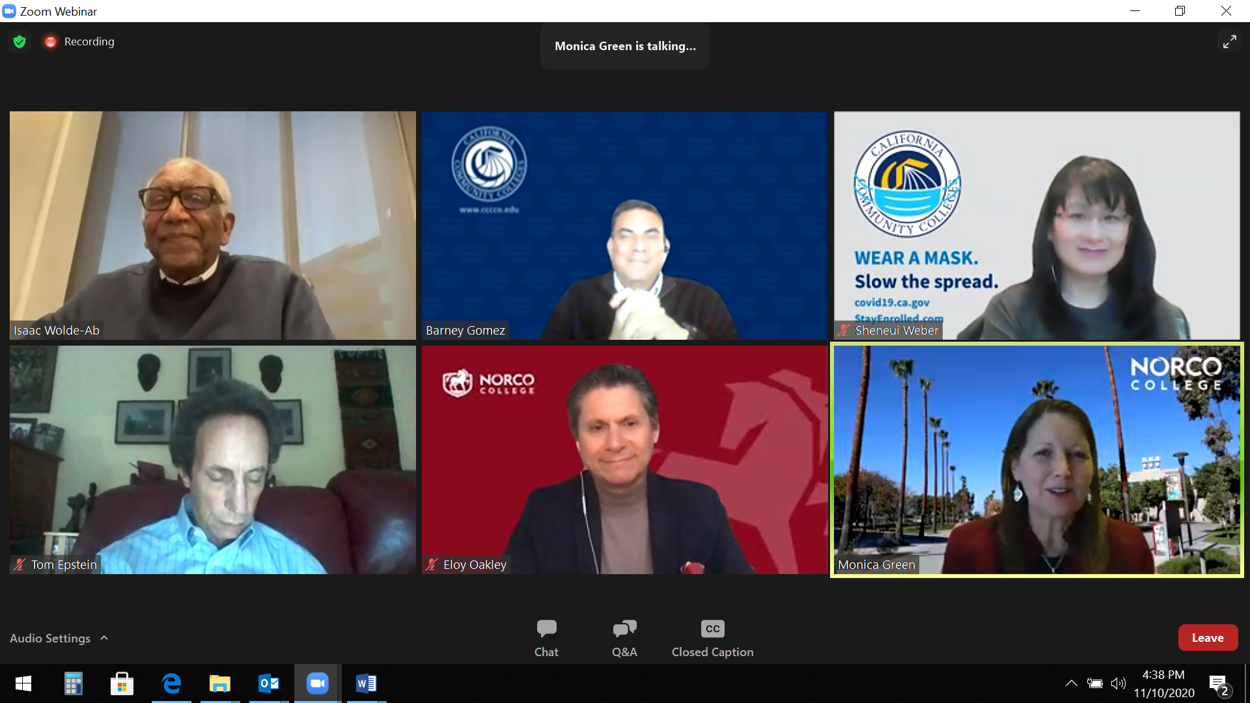This screenshot has width=1250, height=703.
Task: Open the Action Center showing 2 notifications
Action: click(1219, 683)
